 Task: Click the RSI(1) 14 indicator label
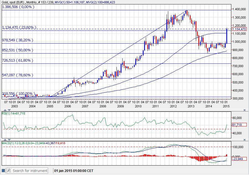click(14, 113)
